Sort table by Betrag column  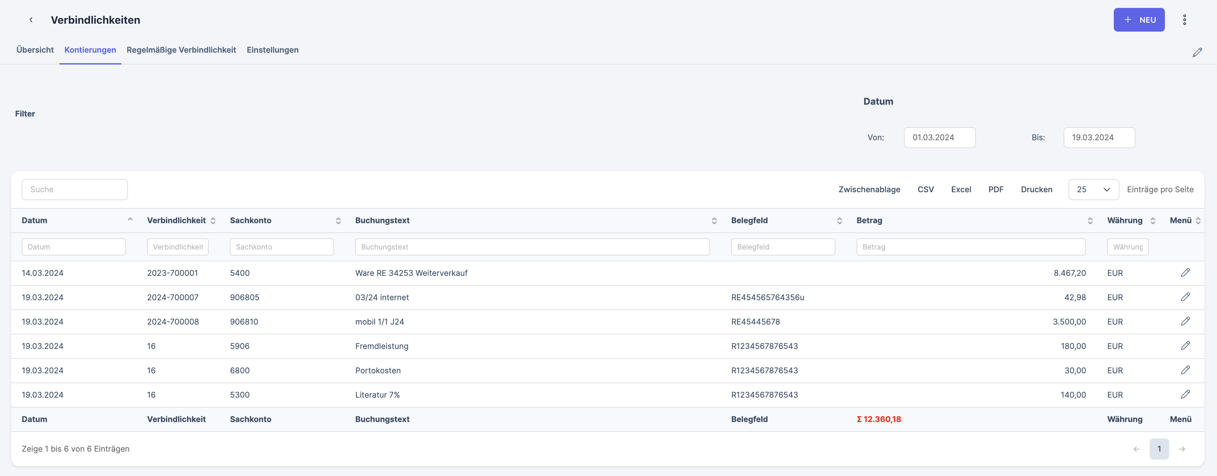pos(1089,221)
